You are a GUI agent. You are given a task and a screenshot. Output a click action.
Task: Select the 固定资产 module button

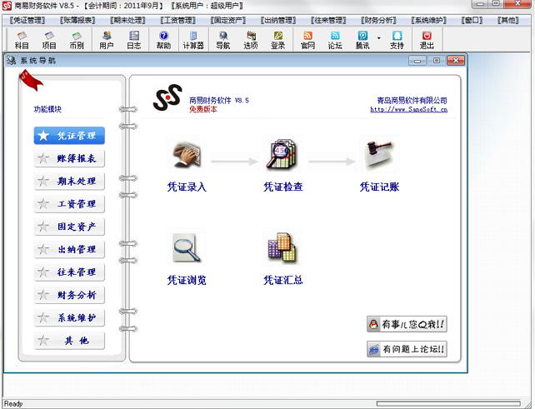(69, 227)
